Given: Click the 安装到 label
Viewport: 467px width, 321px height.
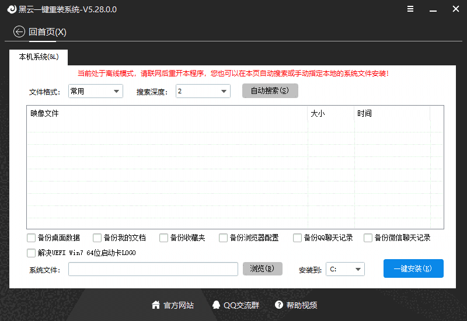Looking at the screenshot, I should 311,270.
